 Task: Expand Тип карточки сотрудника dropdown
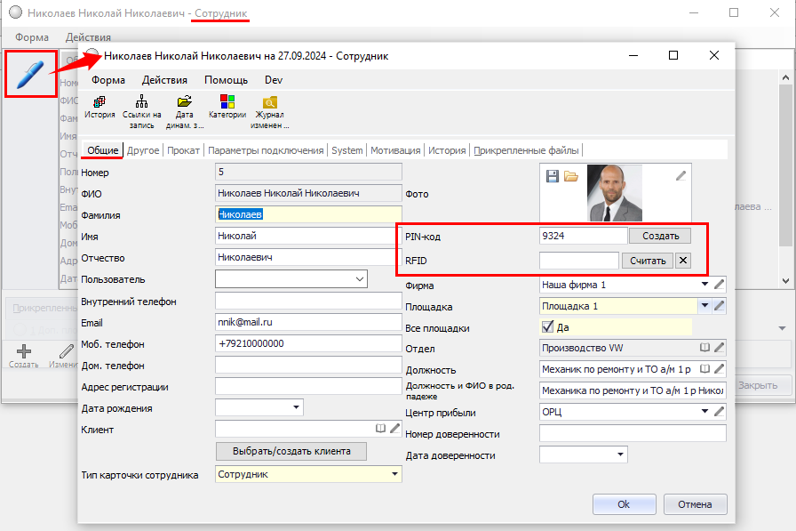(x=394, y=475)
